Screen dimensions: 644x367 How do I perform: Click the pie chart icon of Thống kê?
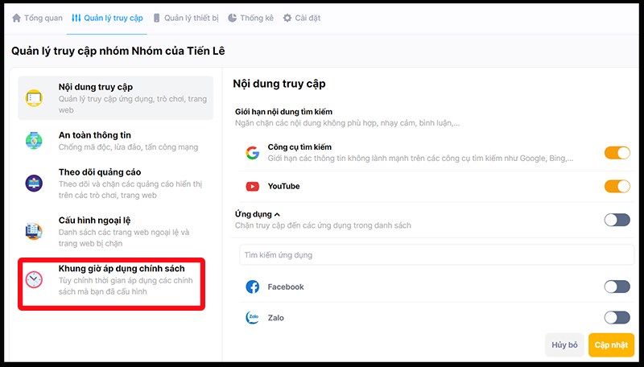233,18
